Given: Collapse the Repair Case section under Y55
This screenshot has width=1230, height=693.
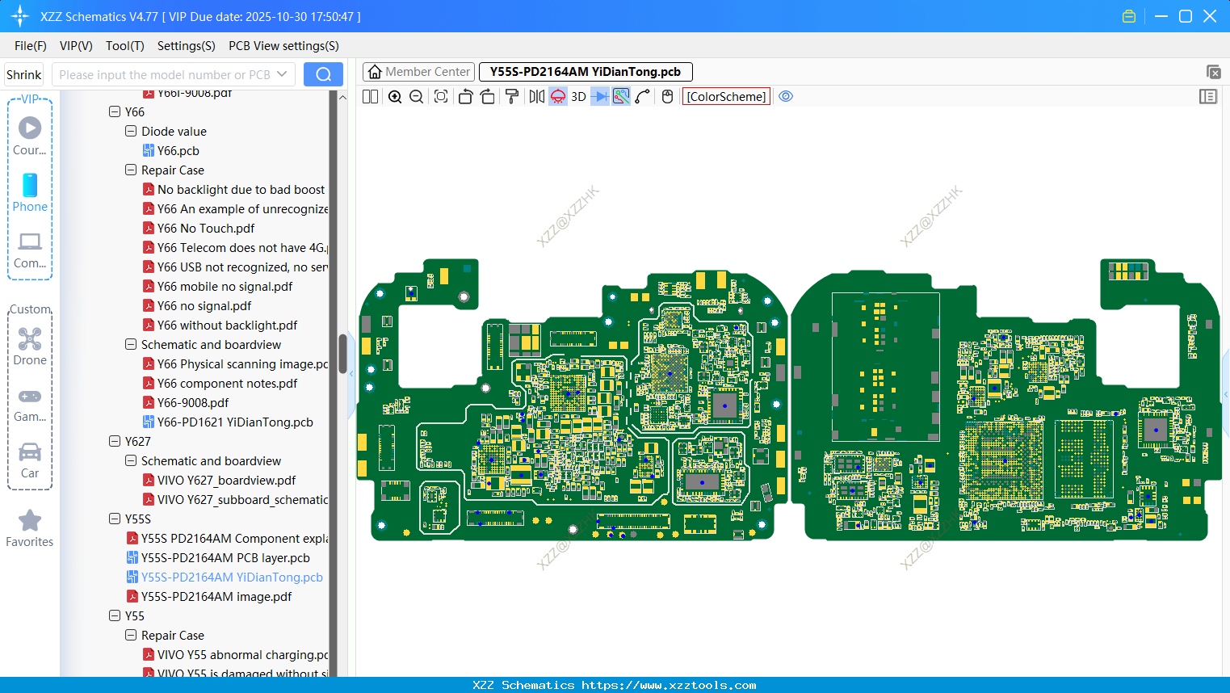Looking at the screenshot, I should coord(130,636).
